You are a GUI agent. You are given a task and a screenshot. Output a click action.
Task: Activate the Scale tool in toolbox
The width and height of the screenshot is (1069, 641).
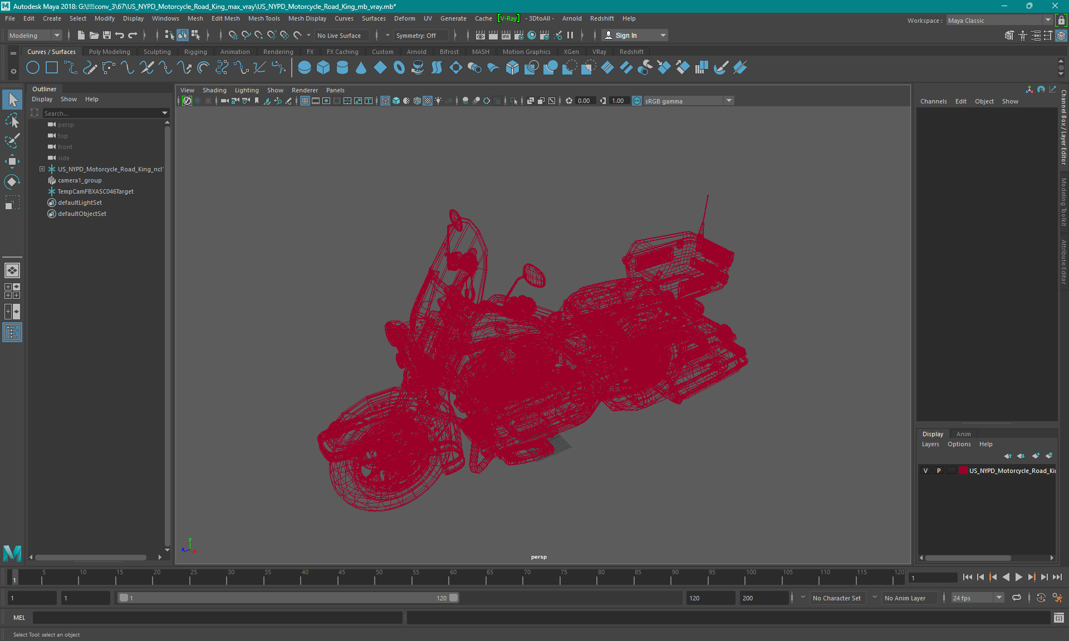pos(12,203)
